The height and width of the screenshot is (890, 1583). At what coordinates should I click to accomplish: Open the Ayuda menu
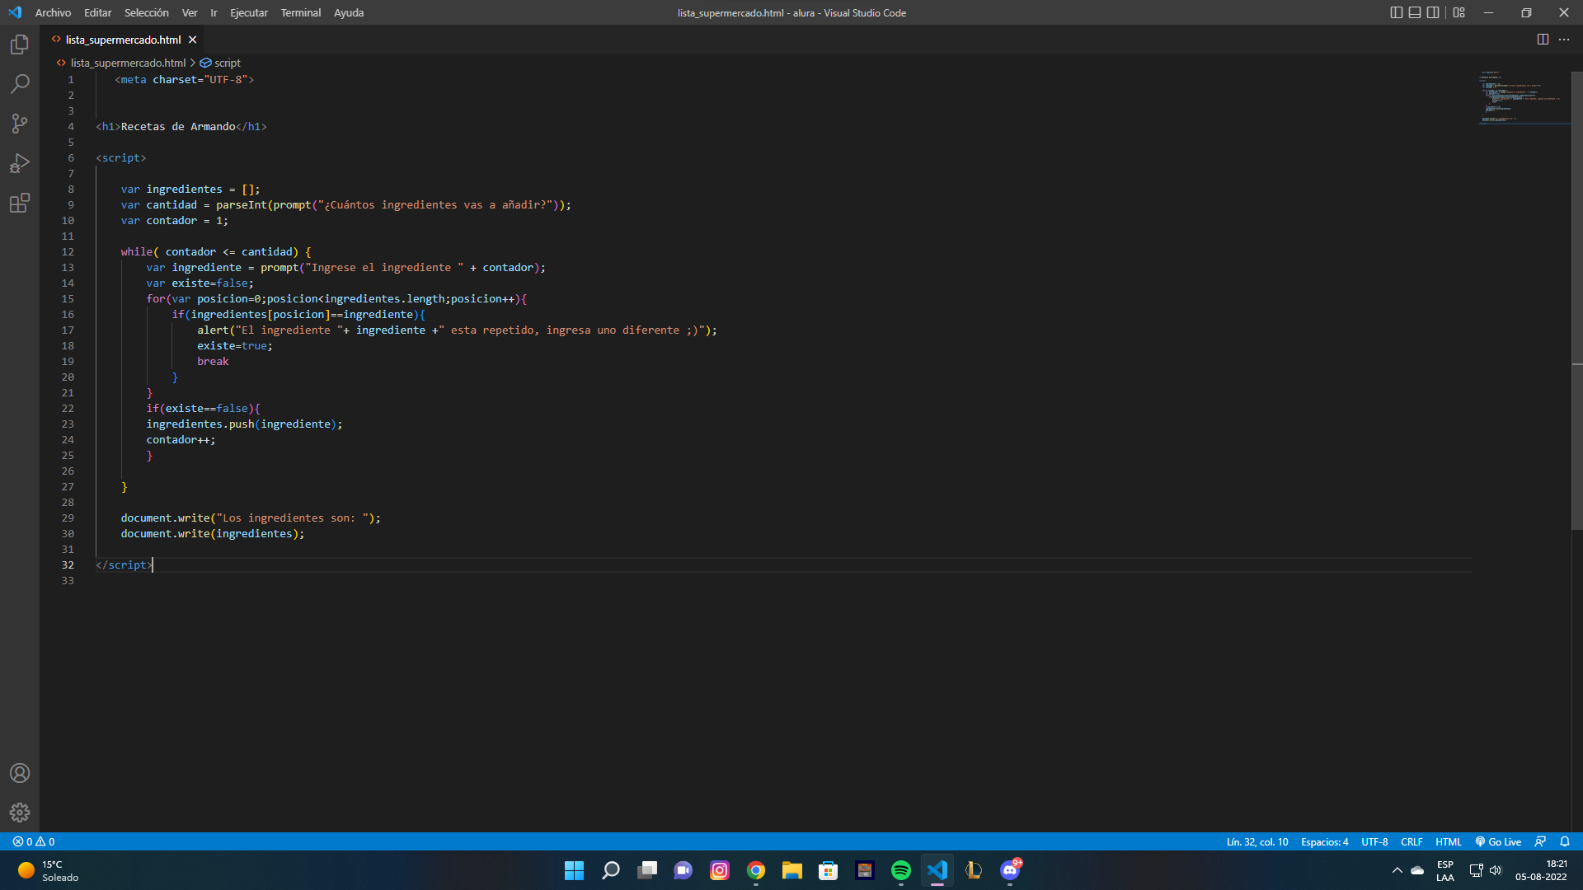click(x=349, y=12)
